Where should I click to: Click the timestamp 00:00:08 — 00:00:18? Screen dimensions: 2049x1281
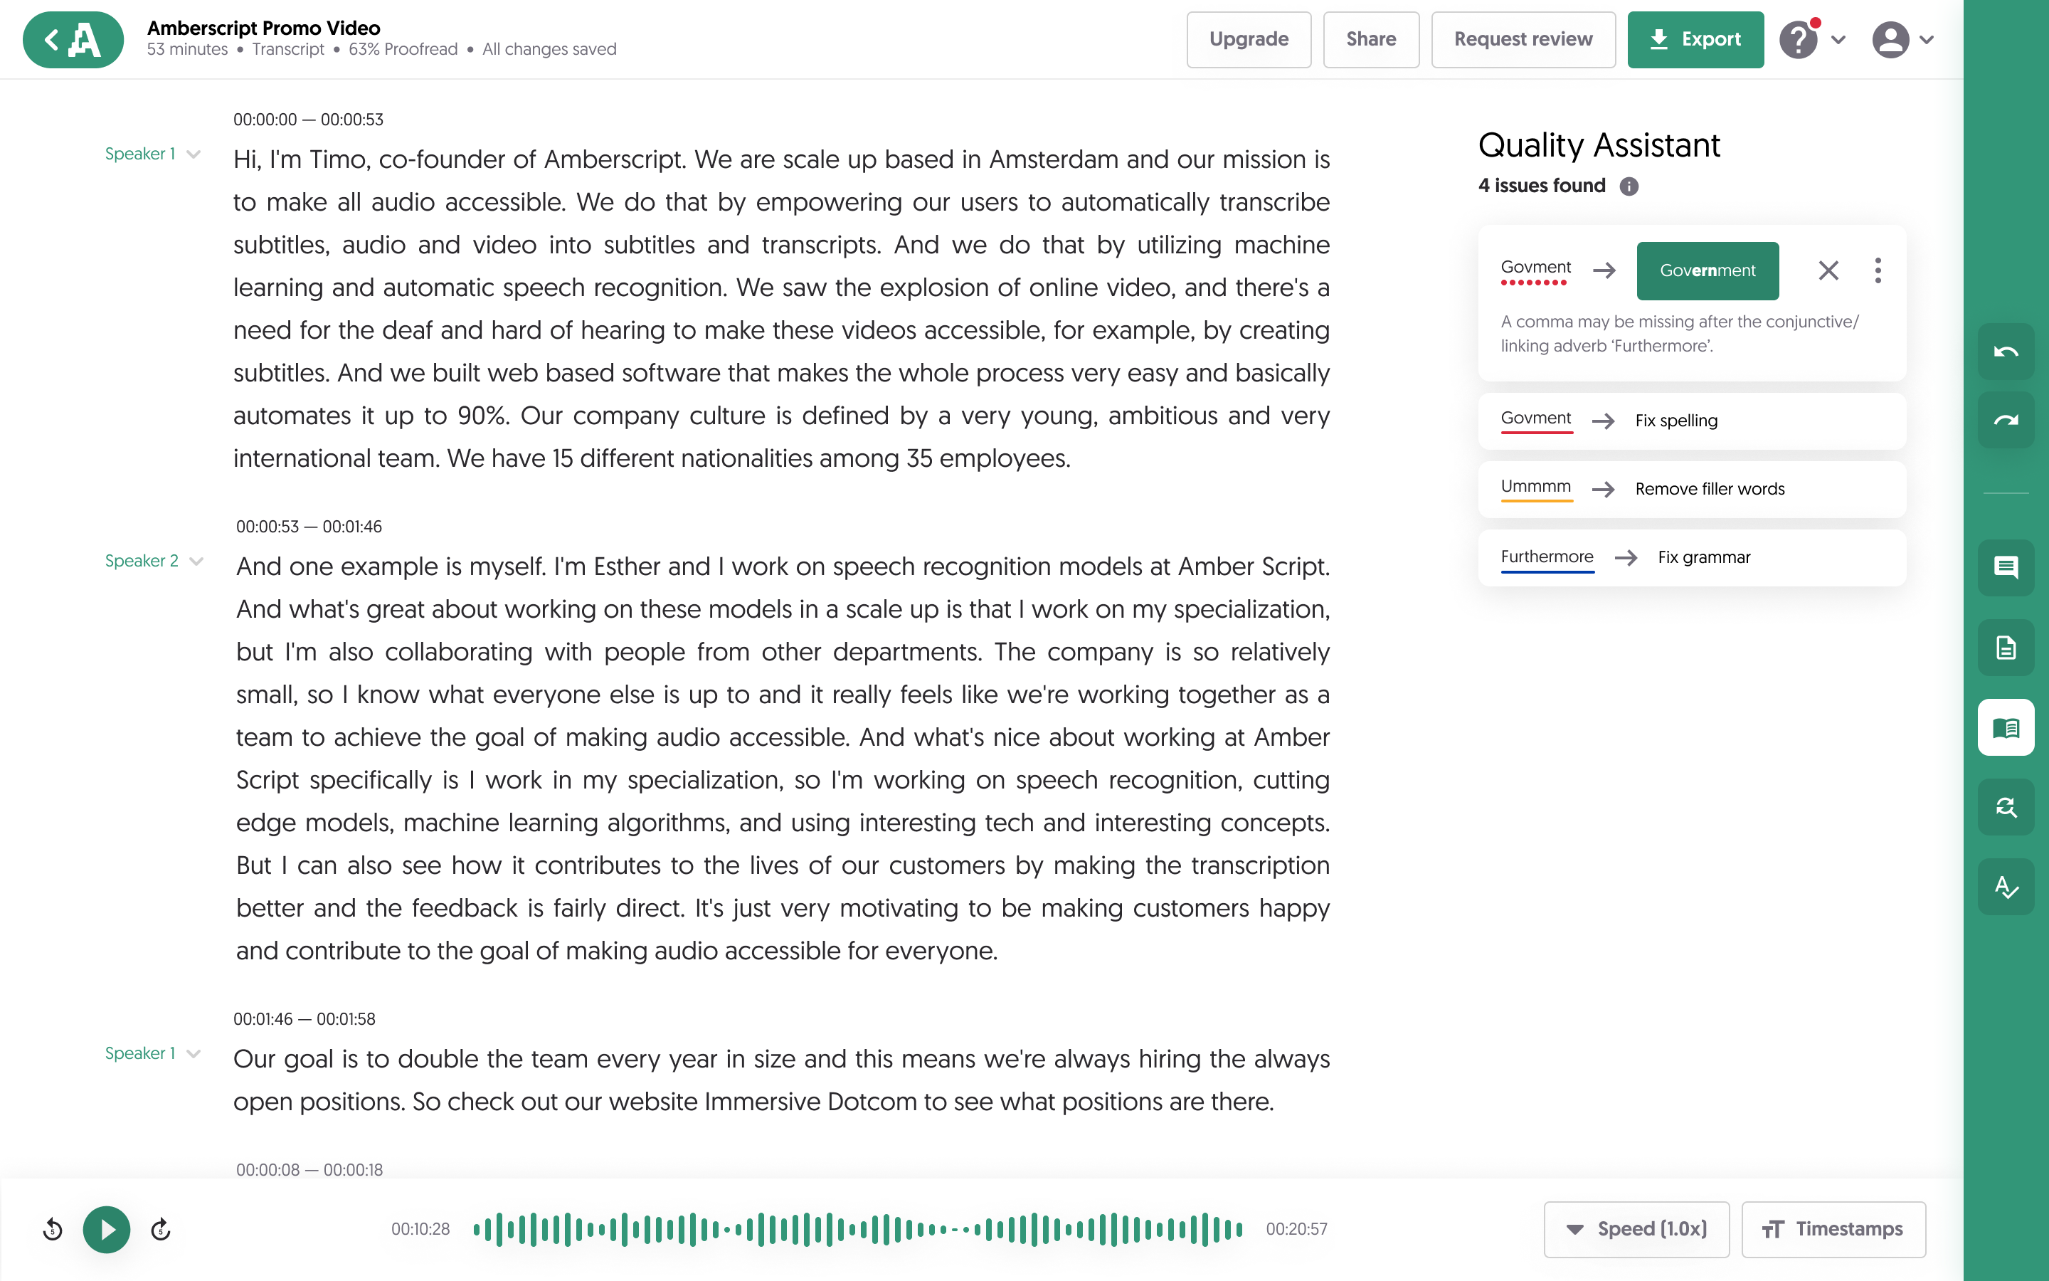tap(309, 1170)
